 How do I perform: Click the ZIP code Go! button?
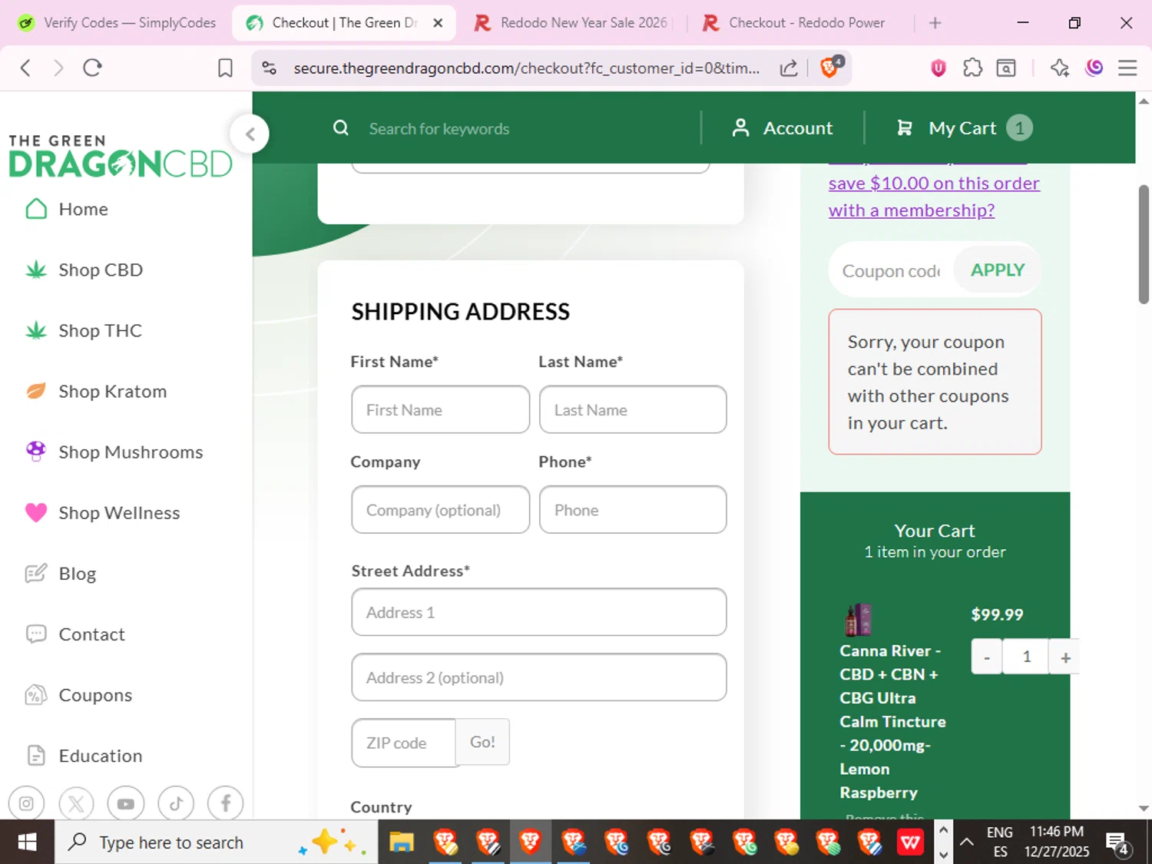click(x=482, y=742)
